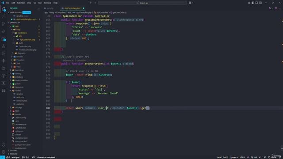The height and width of the screenshot is (159, 283).
Task: Open editor More Actions ellipsis
Action: coord(279,8)
